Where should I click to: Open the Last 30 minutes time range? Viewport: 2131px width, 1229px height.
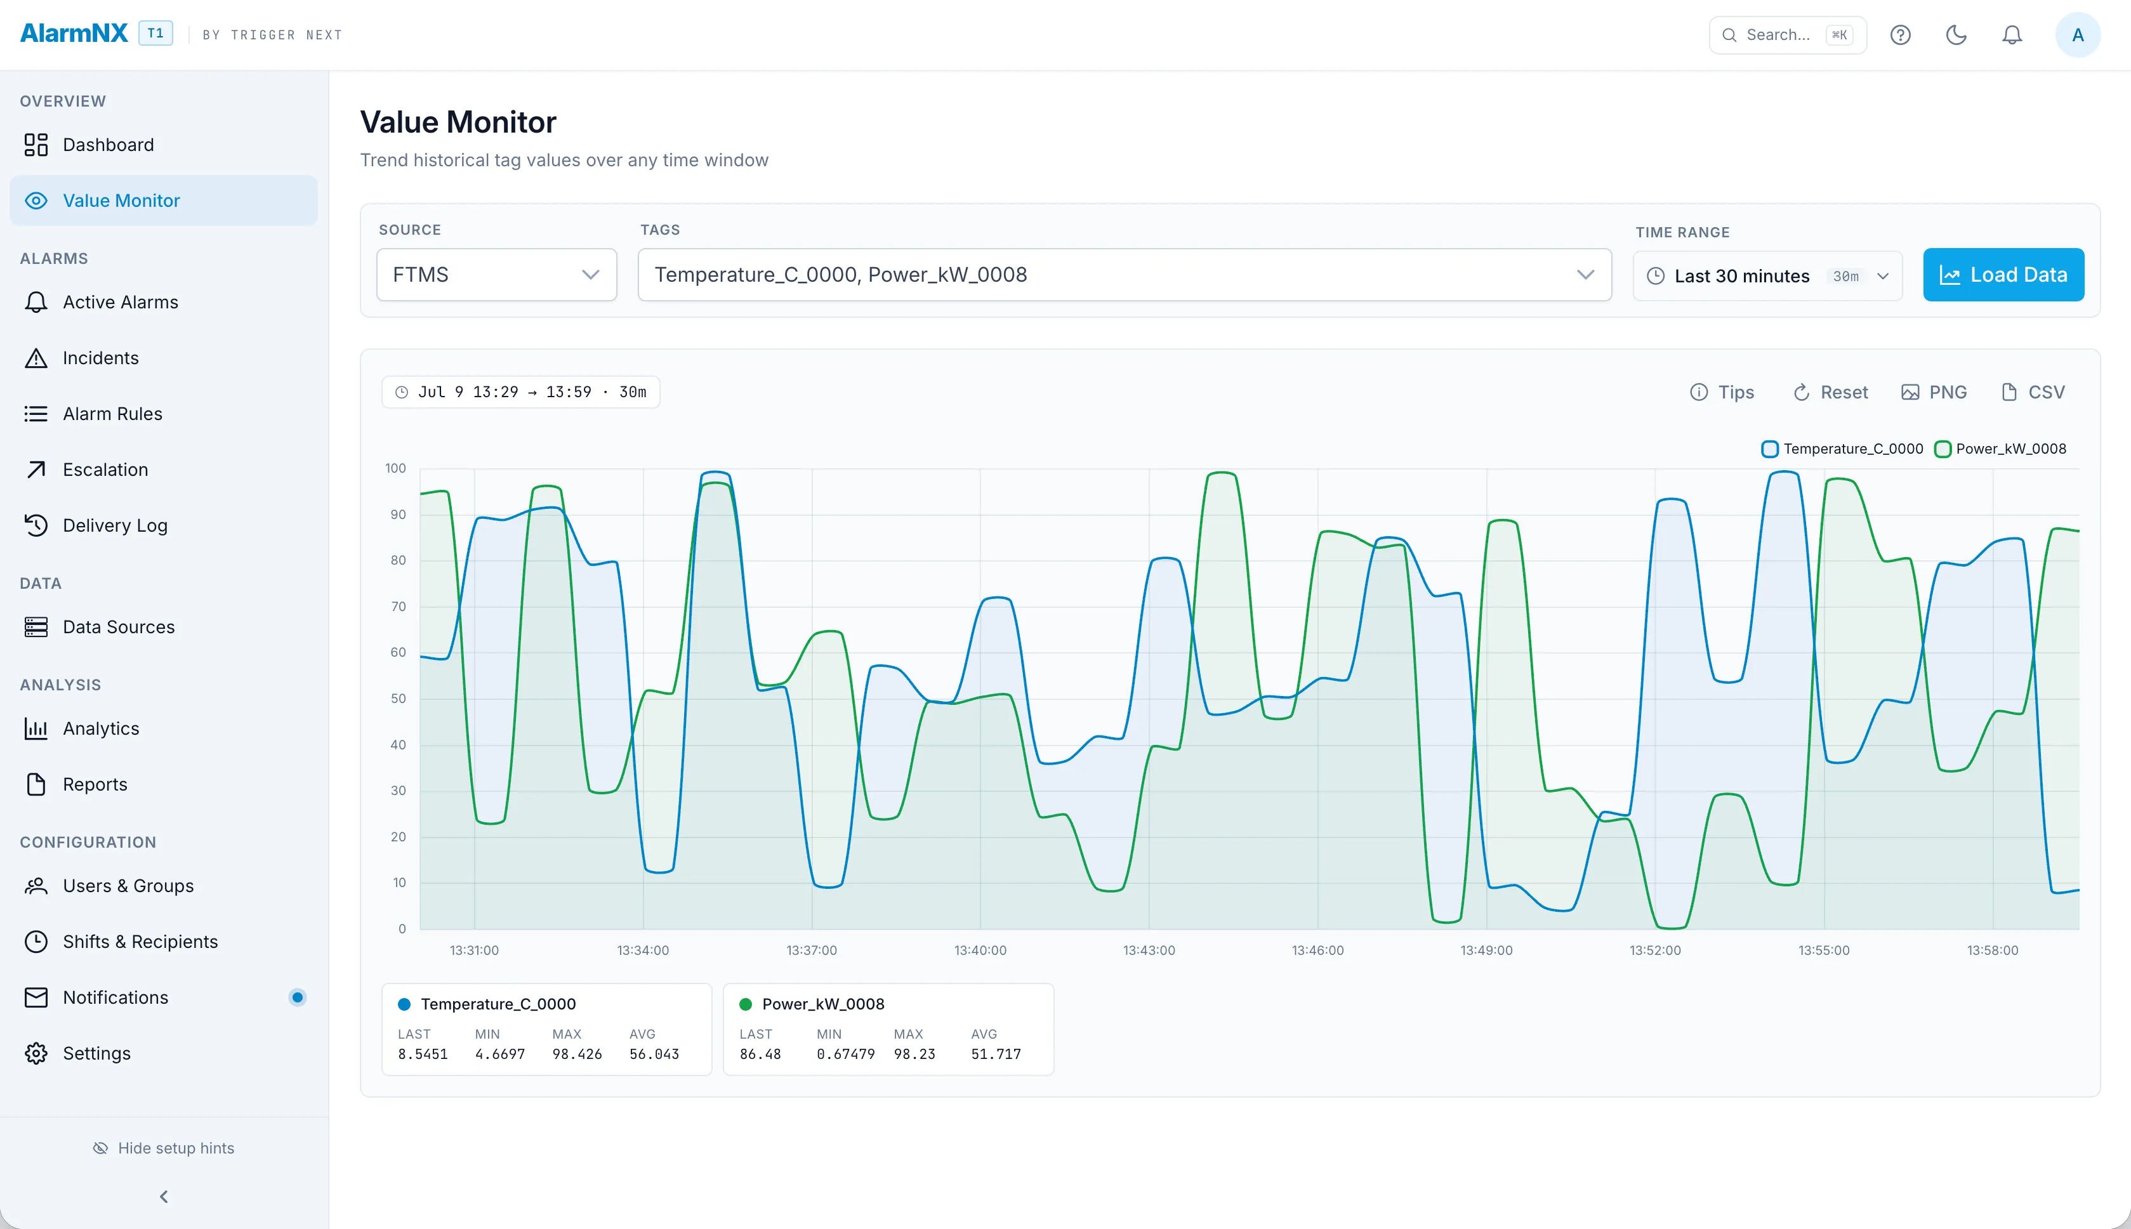point(1767,276)
